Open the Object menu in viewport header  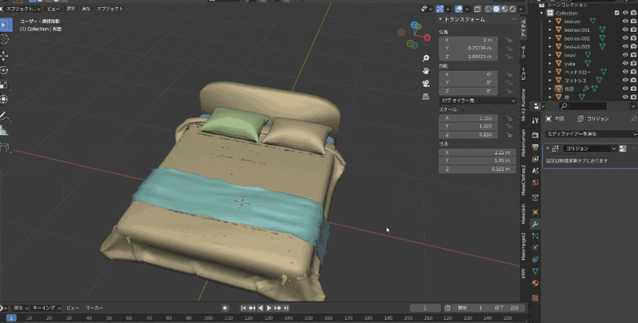(x=110, y=9)
